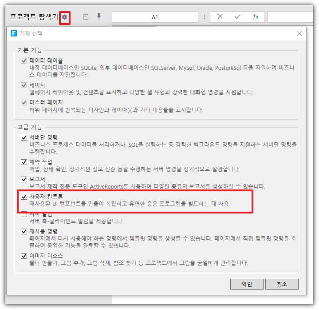Screen dimensions: 319x310
Task: Click the formula bar input field
Action: point(292,17)
